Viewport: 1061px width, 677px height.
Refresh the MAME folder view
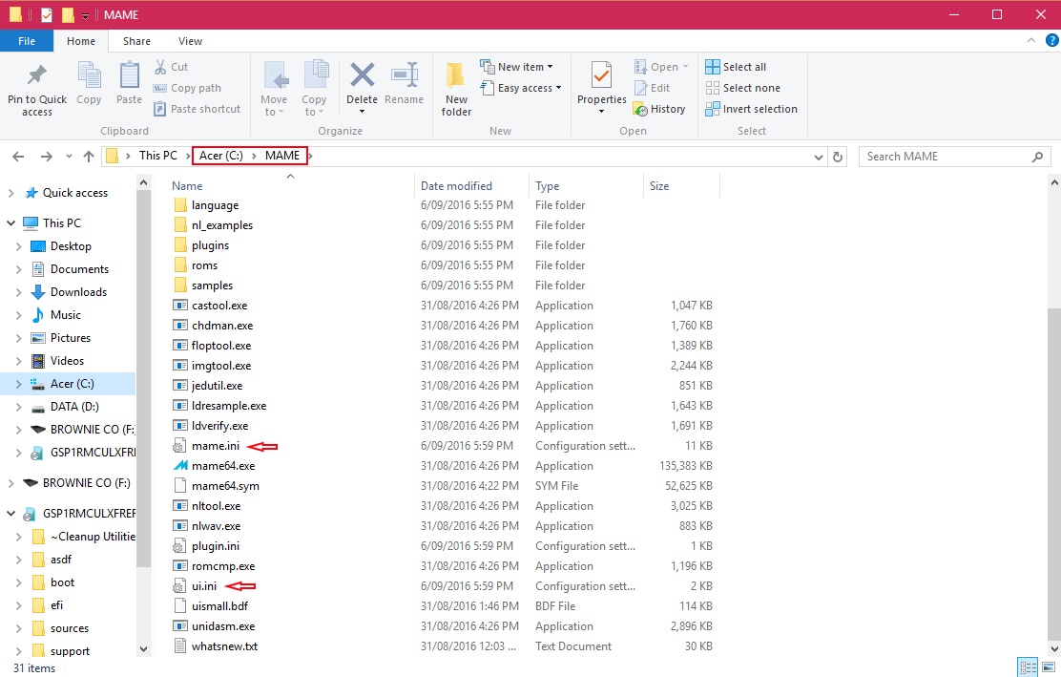[x=838, y=157]
